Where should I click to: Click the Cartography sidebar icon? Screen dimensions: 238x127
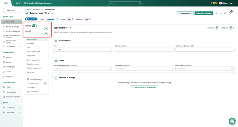[x=4, y=67]
